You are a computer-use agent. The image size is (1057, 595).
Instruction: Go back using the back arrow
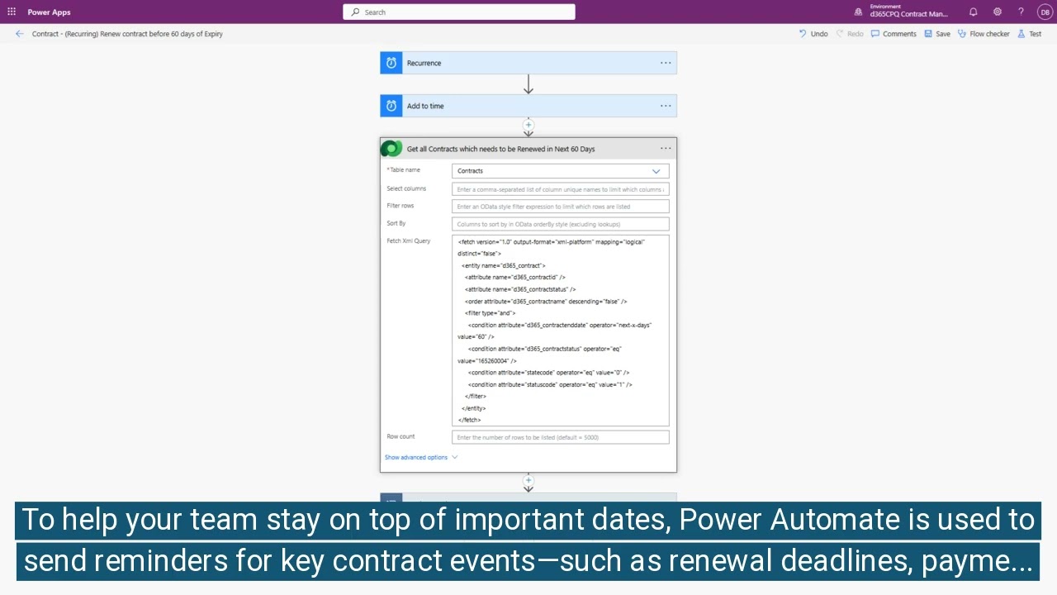[20, 34]
